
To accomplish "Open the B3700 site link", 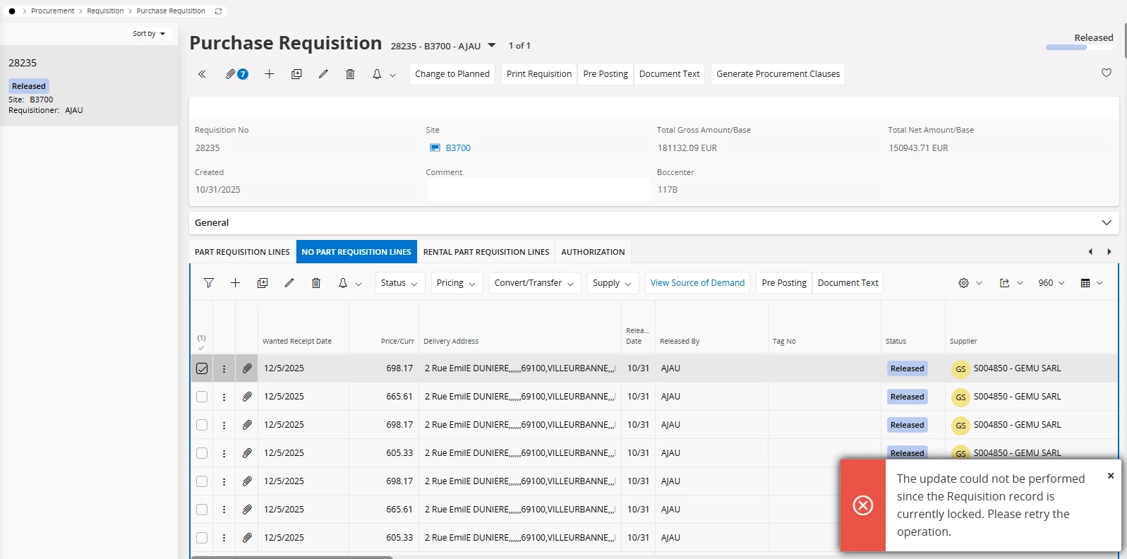I will pyautogui.click(x=458, y=148).
